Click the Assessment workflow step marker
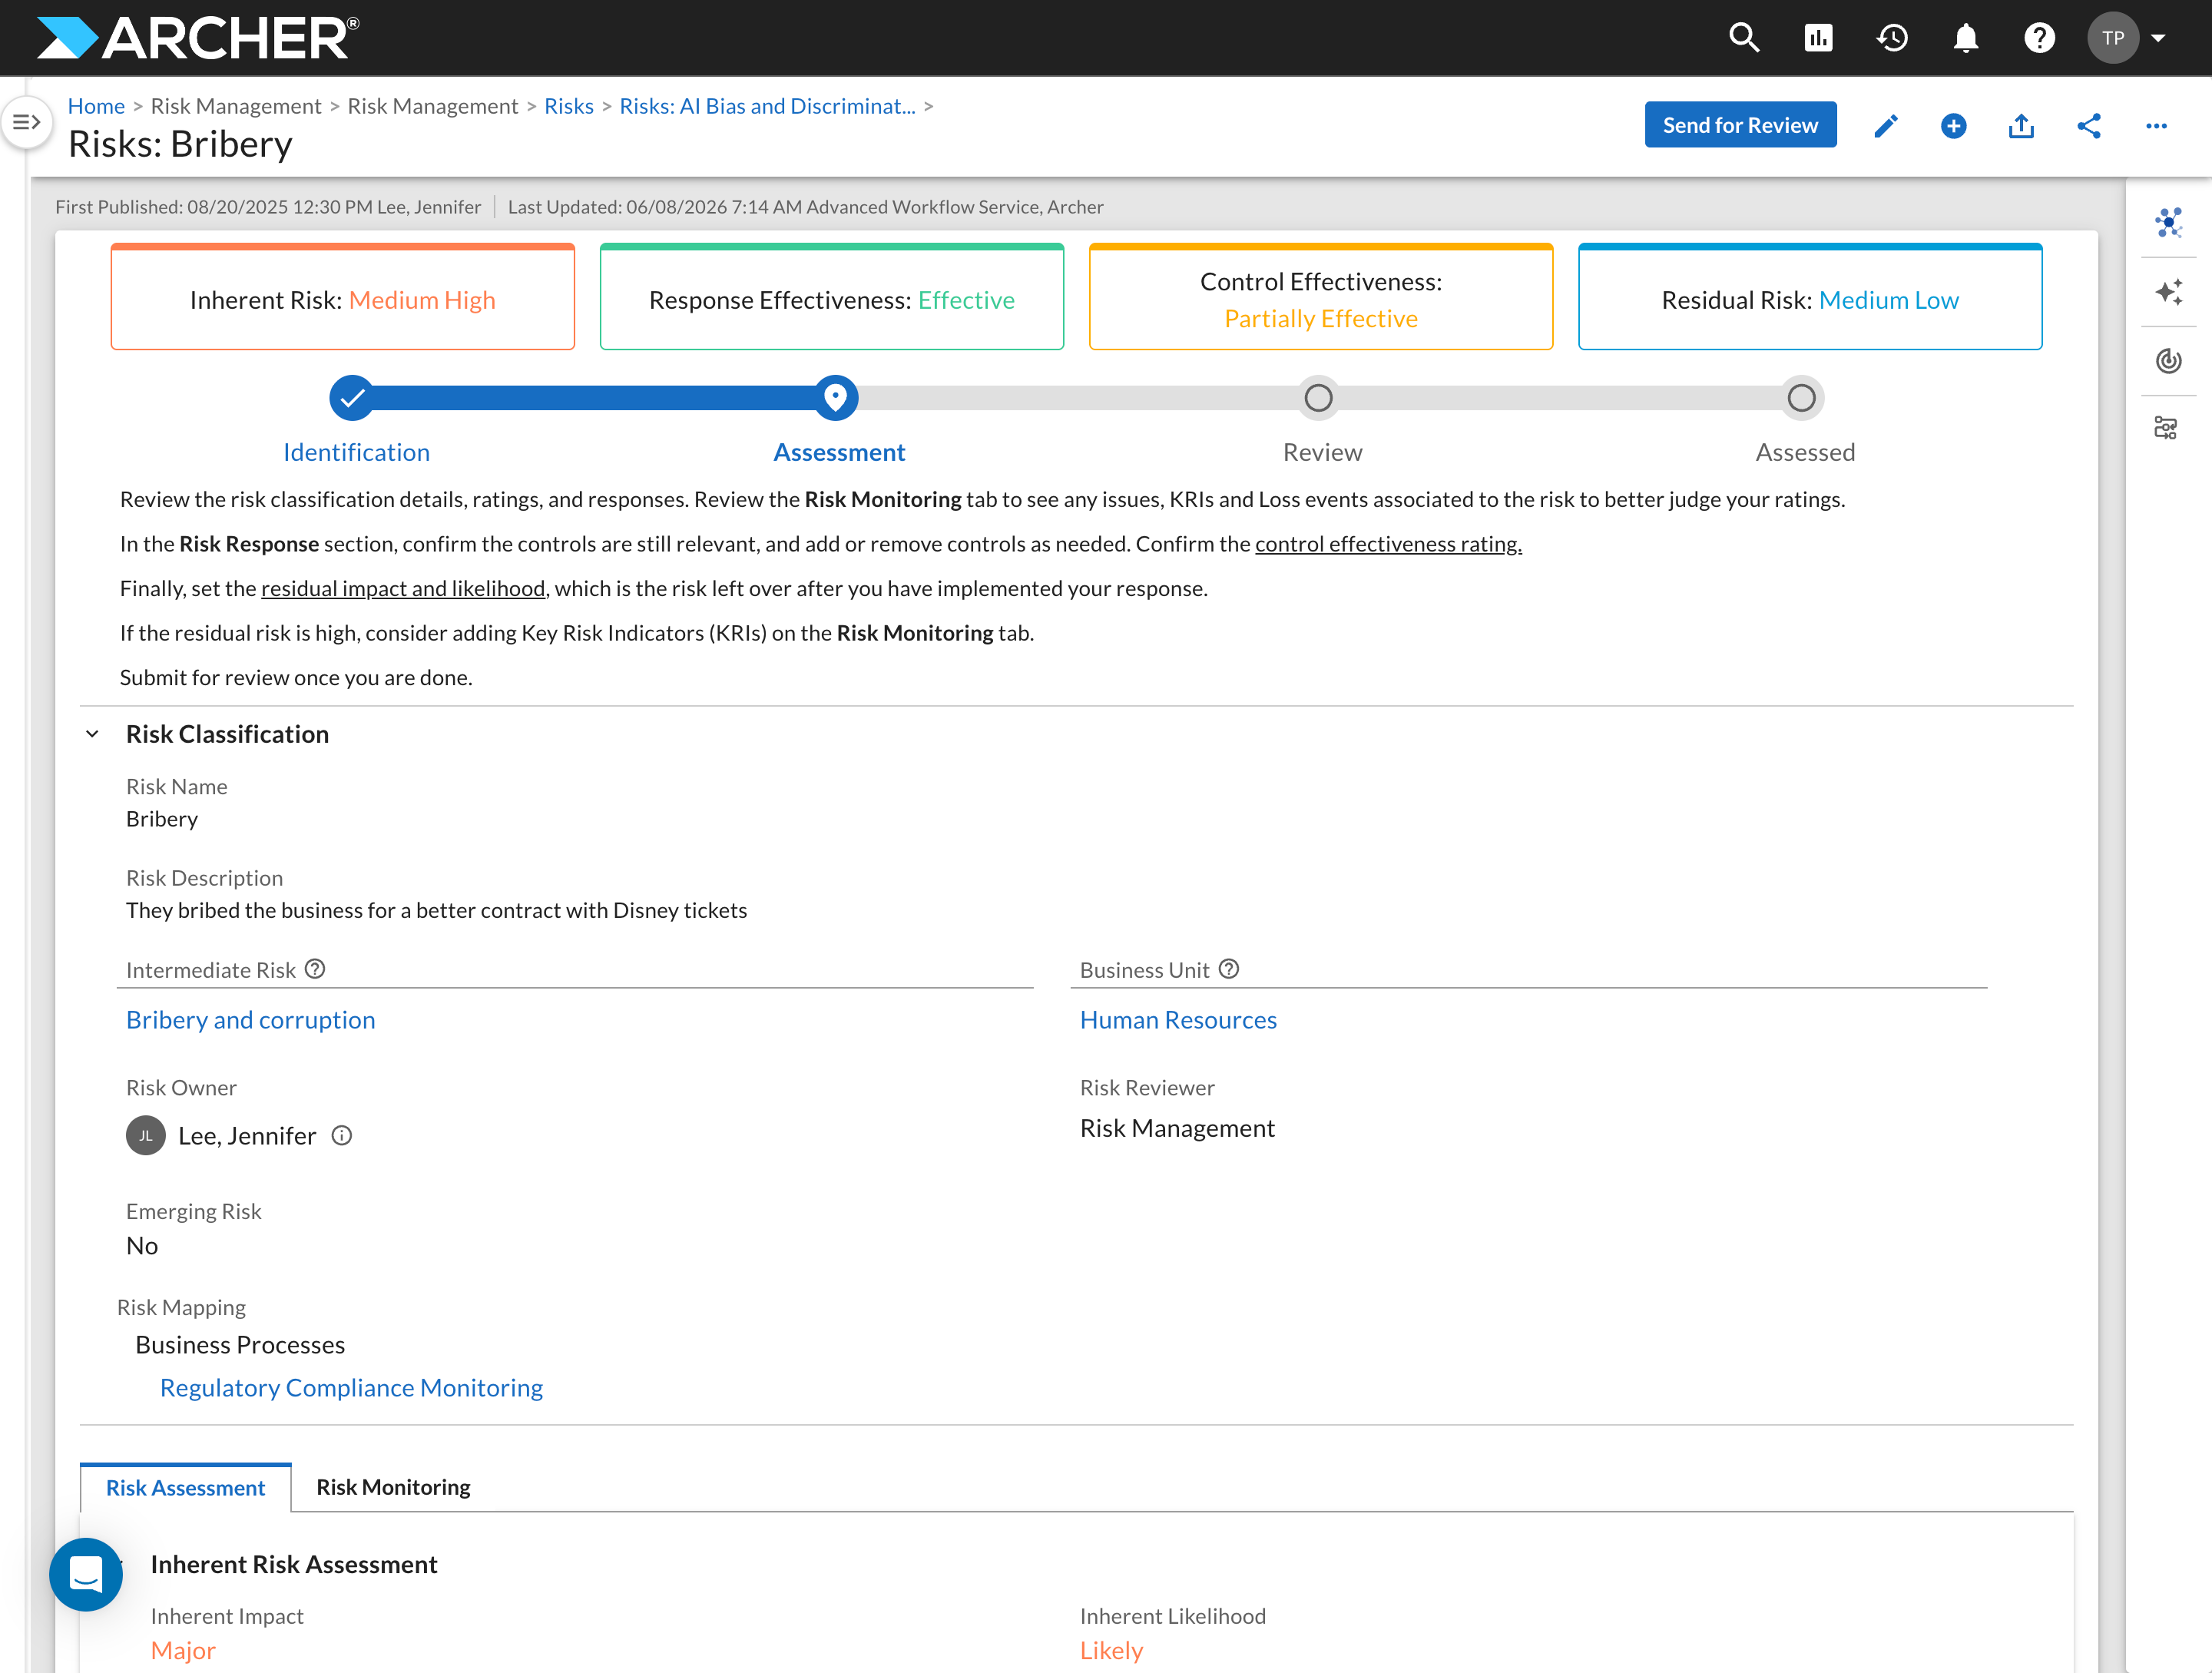Image resolution: width=2212 pixels, height=1673 pixels. pyautogui.click(x=835, y=398)
